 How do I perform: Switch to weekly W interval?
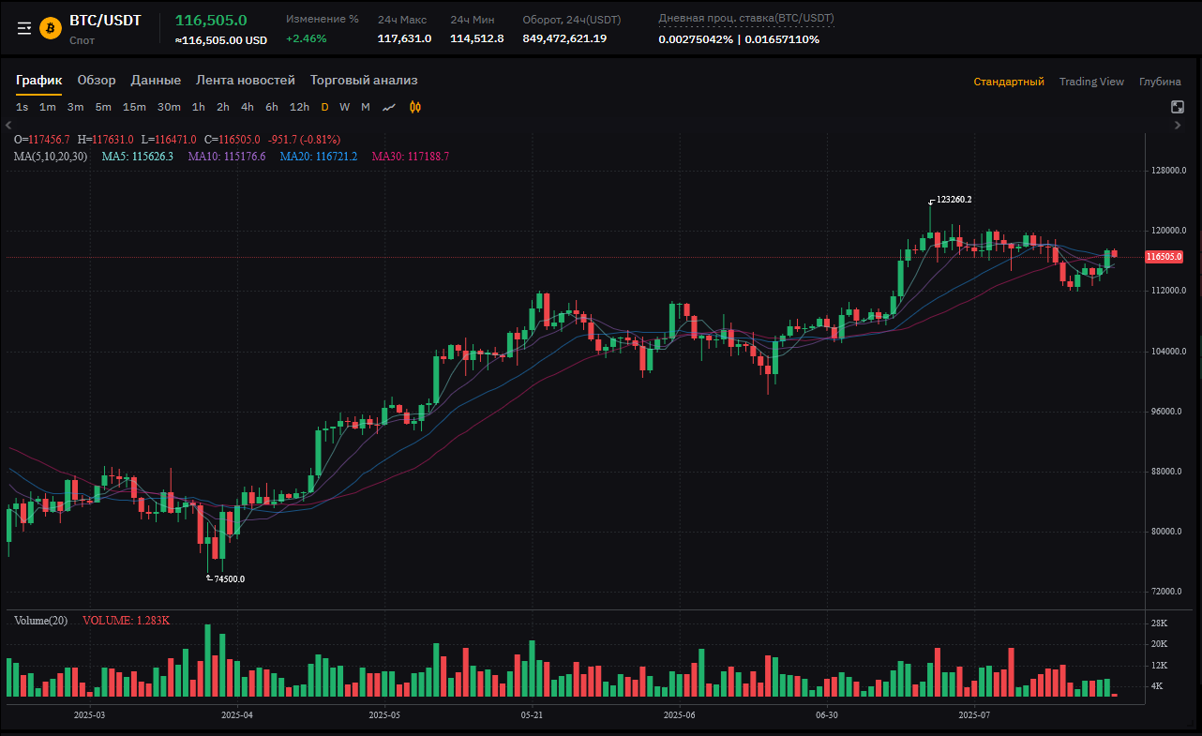[x=345, y=107]
